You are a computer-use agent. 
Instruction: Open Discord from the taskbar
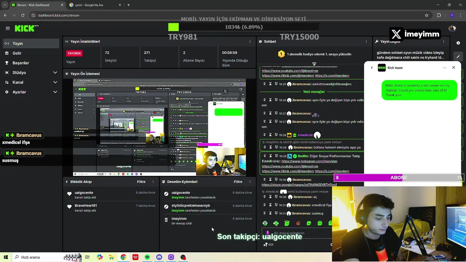(x=159, y=257)
